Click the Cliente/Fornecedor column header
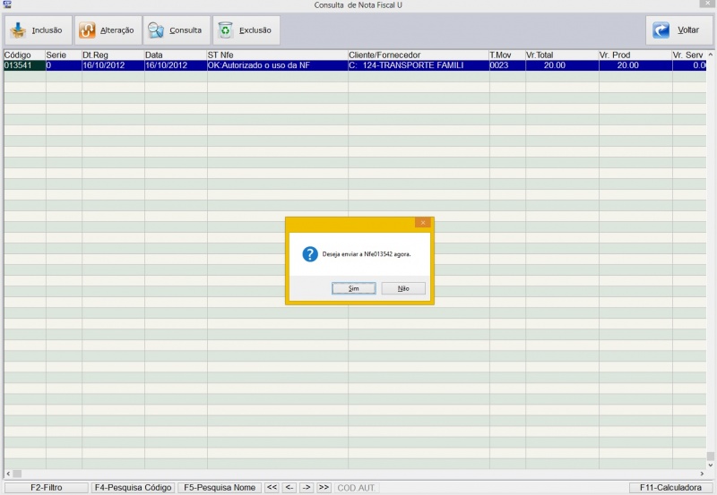The image size is (717, 495). tap(417, 55)
